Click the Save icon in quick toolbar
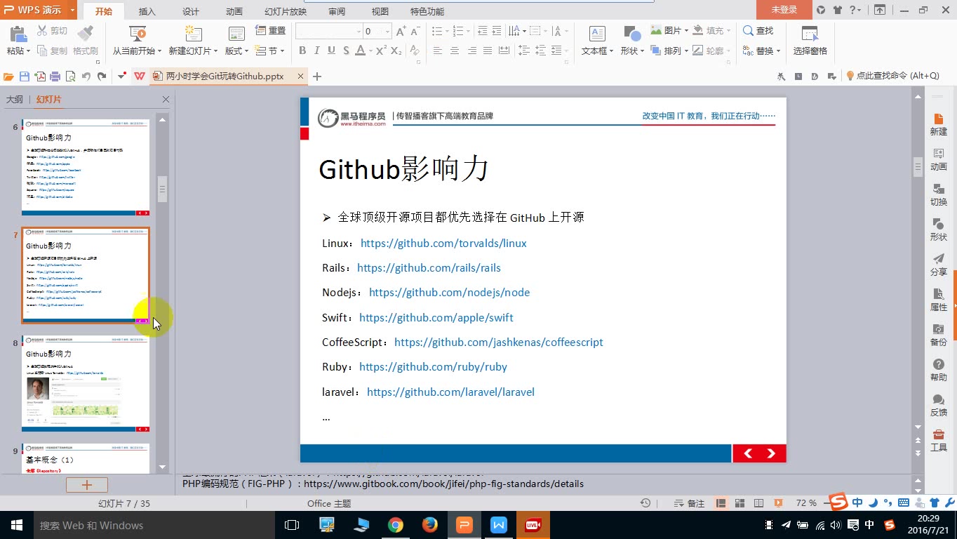 pos(25,76)
